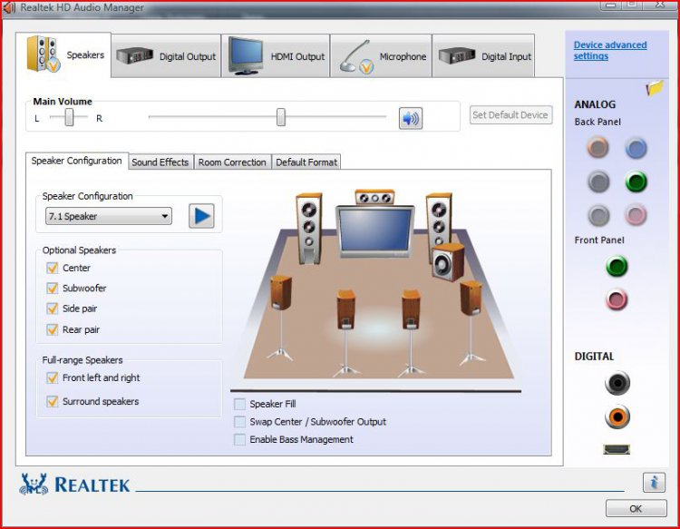Click the TV screen in room diagram
This screenshot has height=529, width=680.
pyautogui.click(x=375, y=231)
